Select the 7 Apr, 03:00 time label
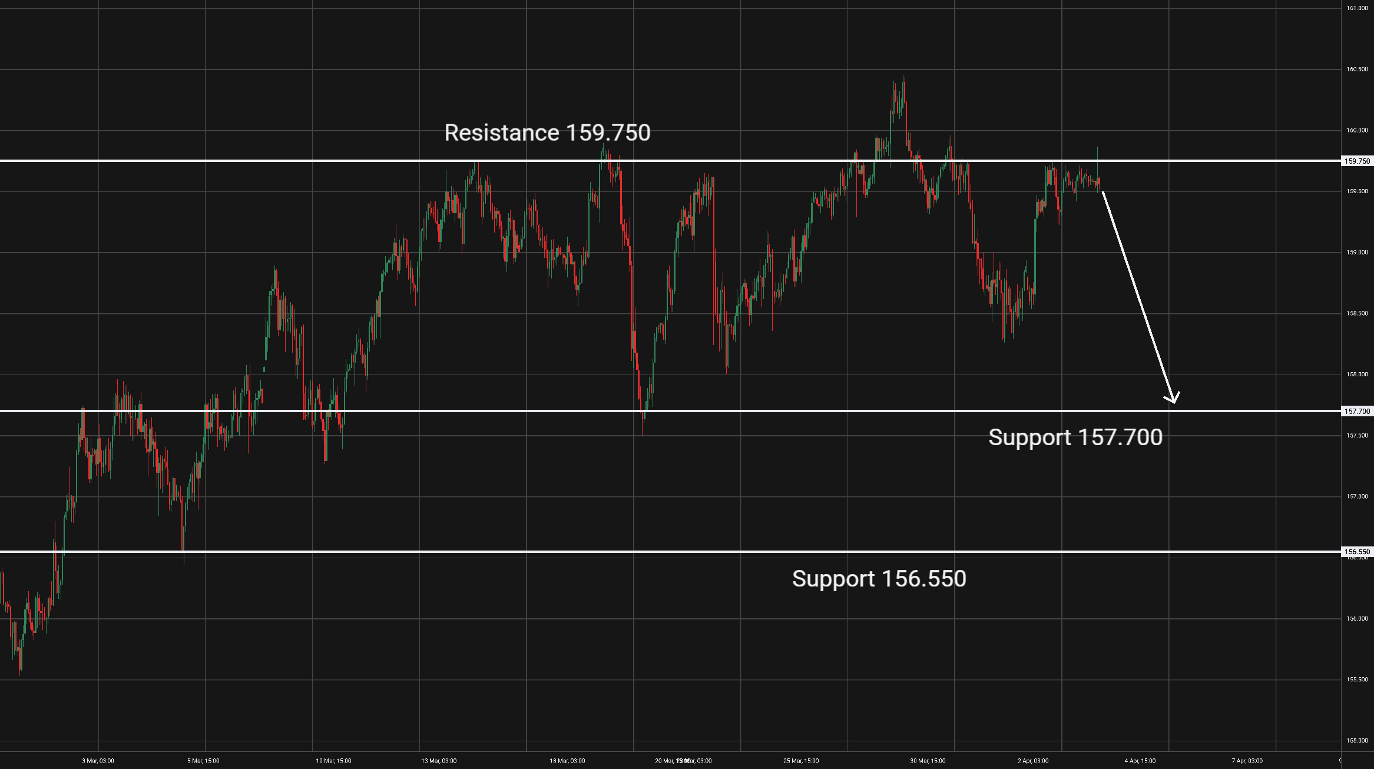Image resolution: width=1374 pixels, height=769 pixels. (1247, 761)
